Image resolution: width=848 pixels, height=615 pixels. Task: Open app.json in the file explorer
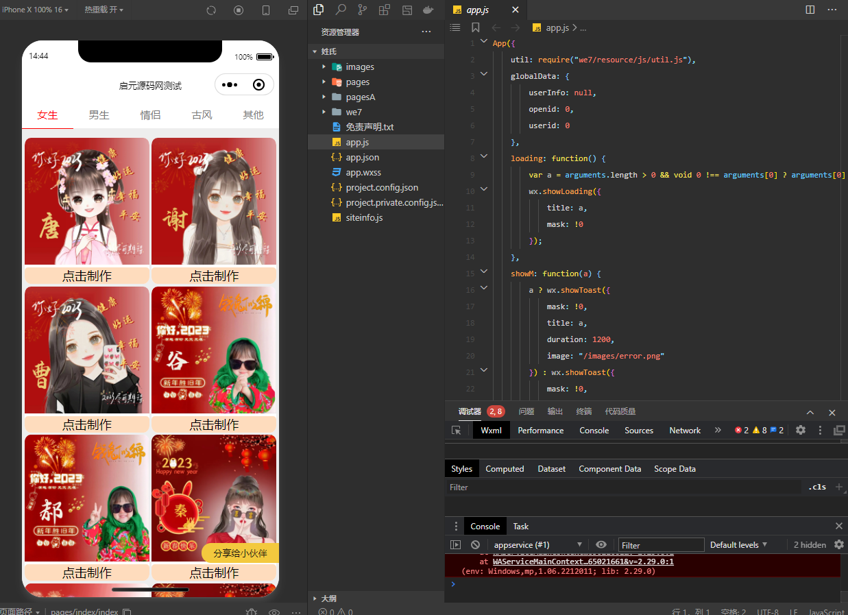[x=362, y=158]
